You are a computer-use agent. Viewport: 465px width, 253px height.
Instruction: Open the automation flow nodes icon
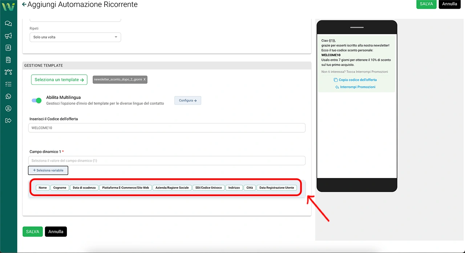(x=8, y=72)
